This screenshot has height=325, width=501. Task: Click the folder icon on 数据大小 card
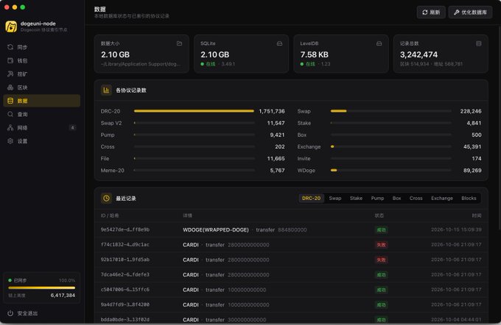click(x=179, y=43)
